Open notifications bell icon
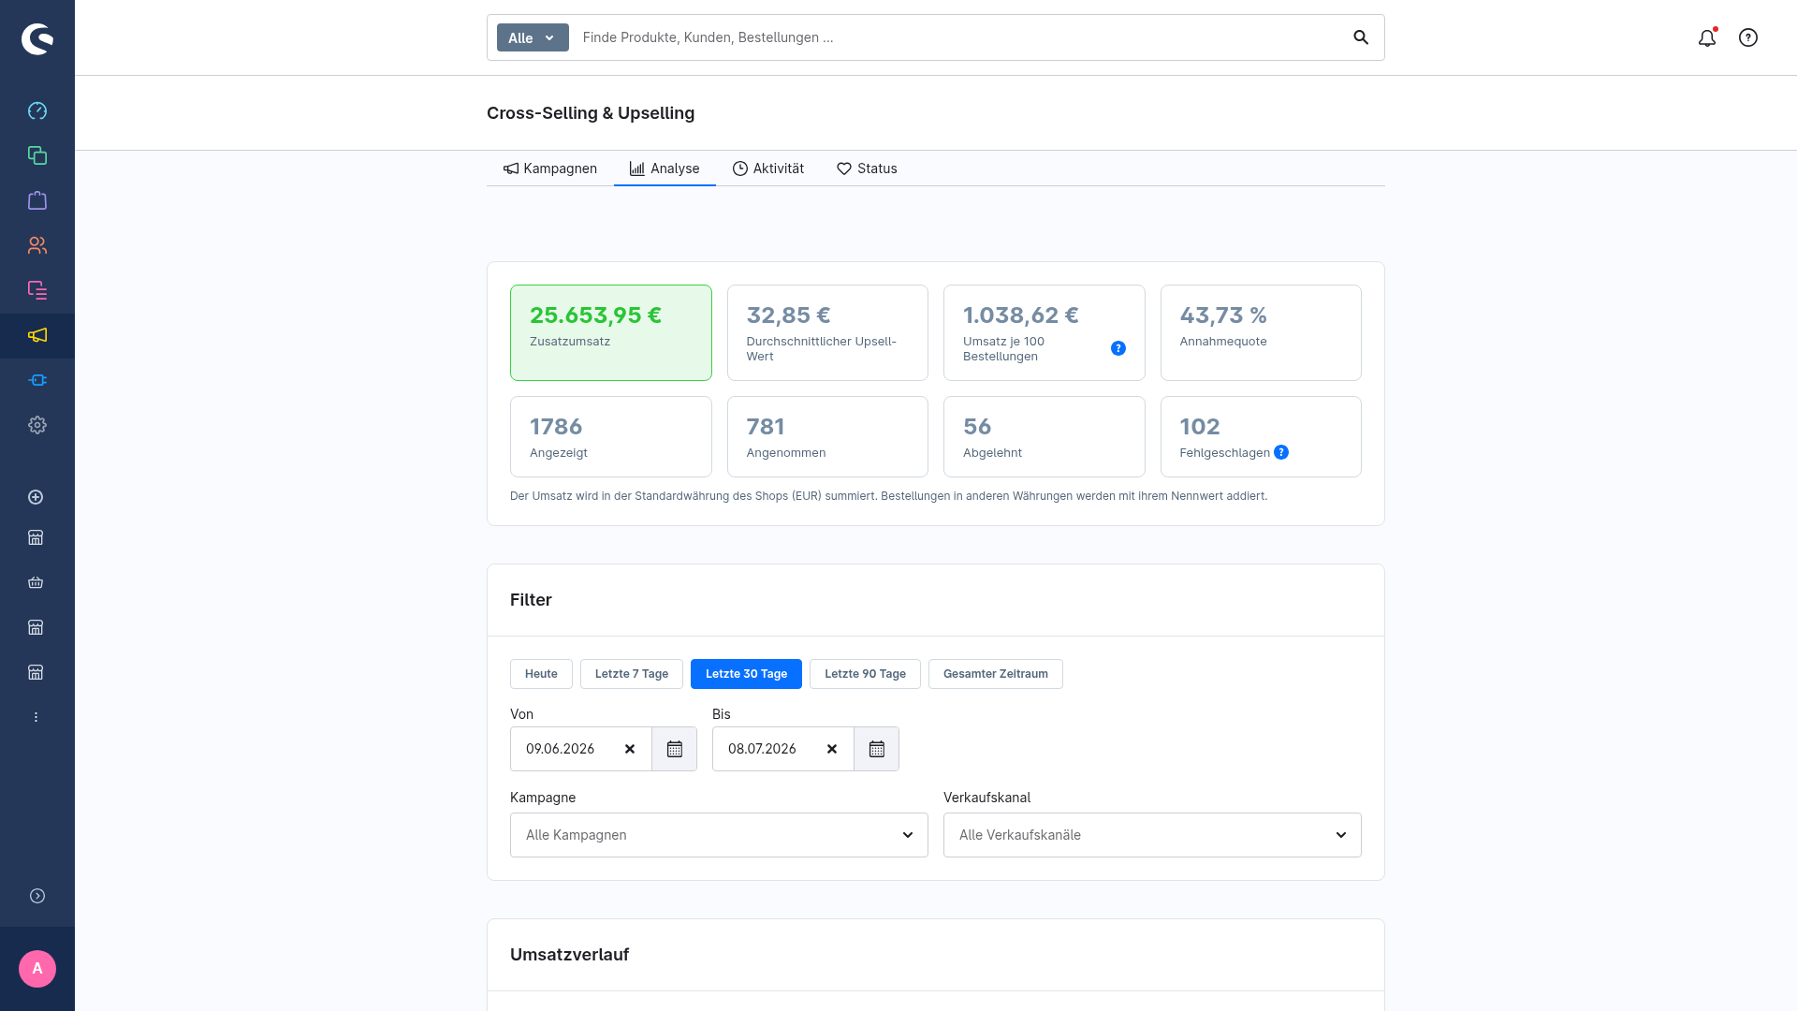This screenshot has width=1797, height=1011. pos(1707,37)
